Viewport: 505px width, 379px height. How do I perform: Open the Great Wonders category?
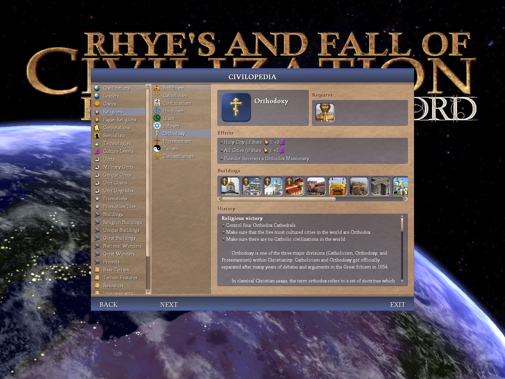(119, 254)
